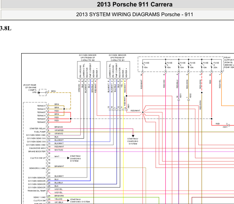Click the 'FUSE 4 15A' label
The width and height of the screenshot is (234, 204).
coord(193,65)
